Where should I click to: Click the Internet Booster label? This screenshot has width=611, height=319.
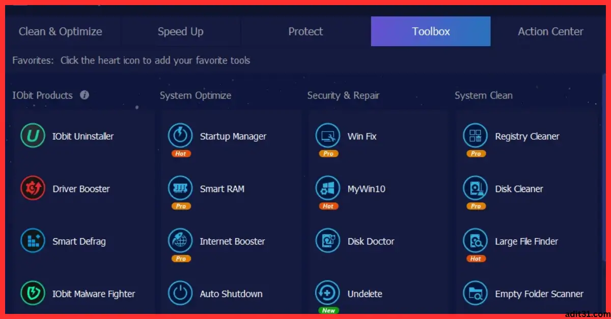pyautogui.click(x=232, y=241)
